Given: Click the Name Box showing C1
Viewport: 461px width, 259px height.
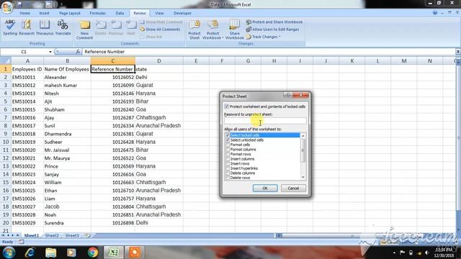Looking at the screenshot, I should (x=24, y=52).
